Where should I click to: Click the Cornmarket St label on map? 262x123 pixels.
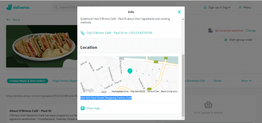click(111, 74)
